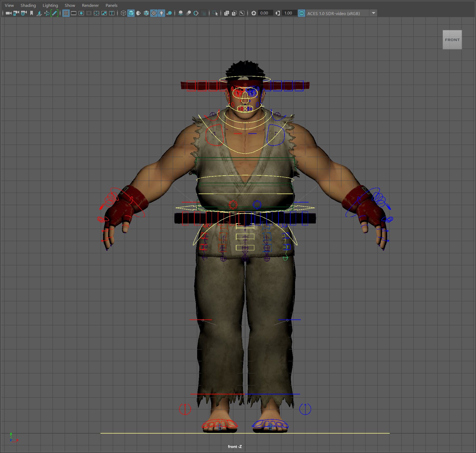Viewport: 476px width, 453px height.
Task: Toggle the Field Chart display
Action: coord(97,13)
